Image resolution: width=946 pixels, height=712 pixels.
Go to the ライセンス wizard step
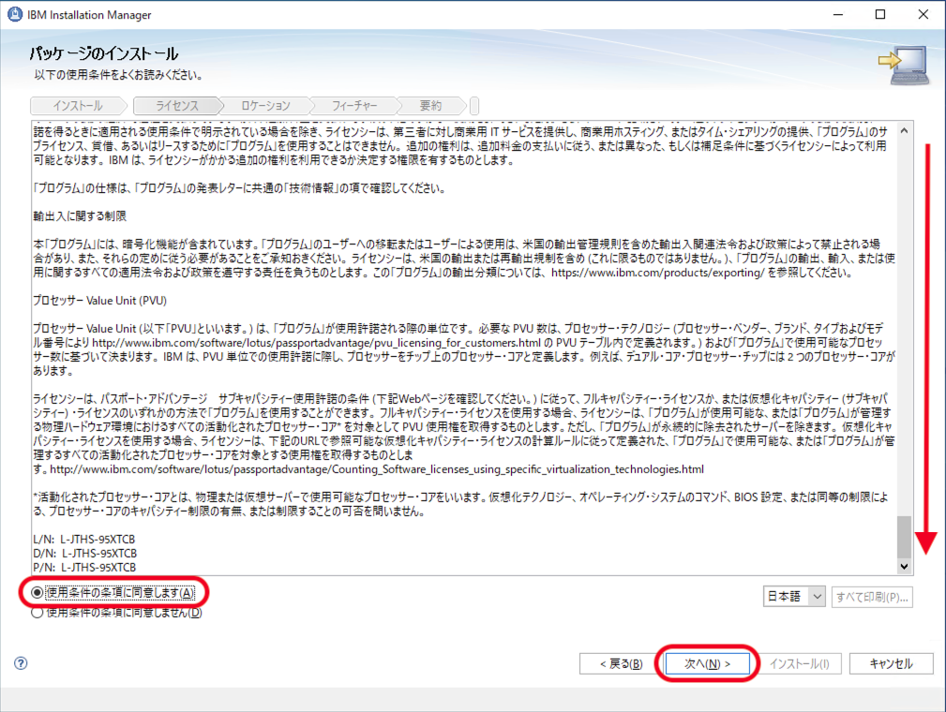(x=177, y=106)
